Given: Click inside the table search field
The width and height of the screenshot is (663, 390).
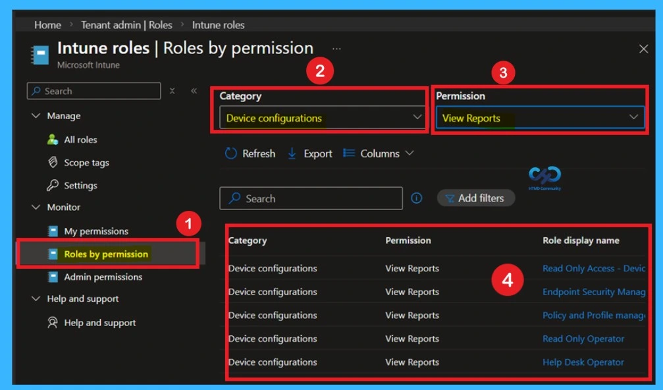Looking at the screenshot, I should point(309,198).
